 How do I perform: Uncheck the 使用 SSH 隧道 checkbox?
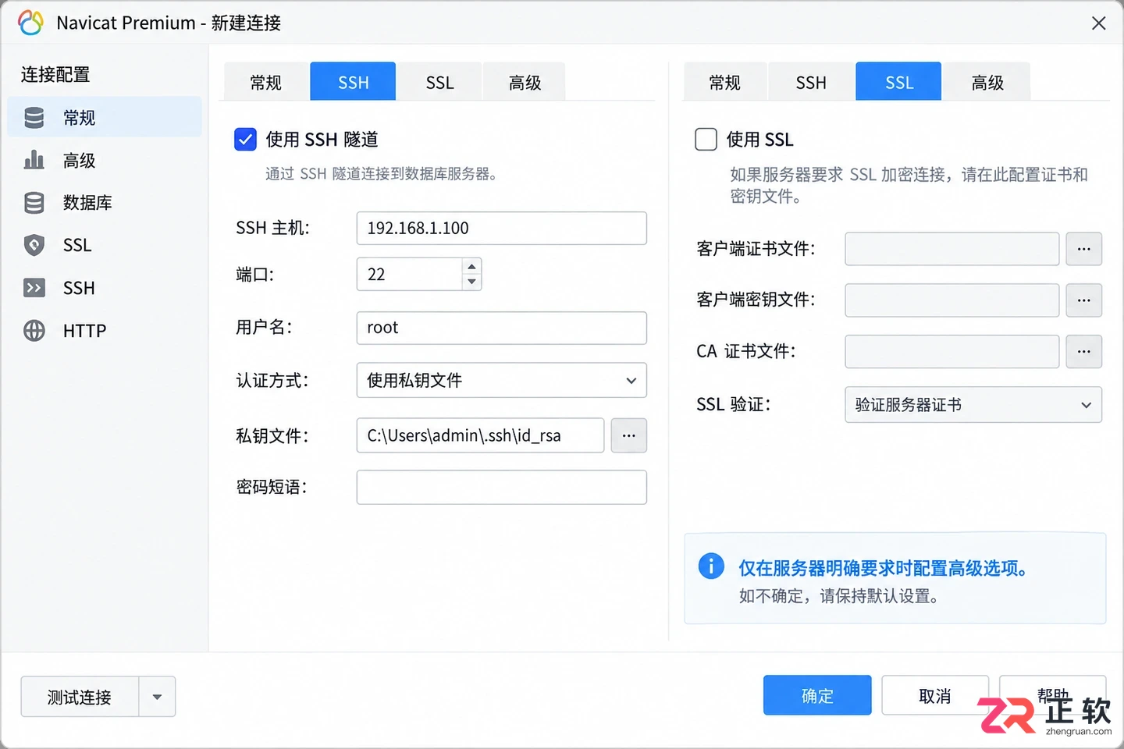245,140
